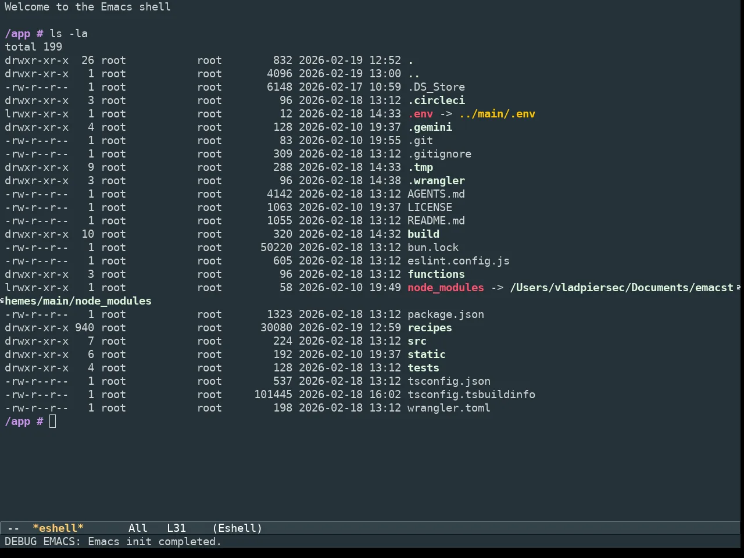Click the (Eshell) mode indicator
This screenshot has height=558, width=744.
pos(237,528)
